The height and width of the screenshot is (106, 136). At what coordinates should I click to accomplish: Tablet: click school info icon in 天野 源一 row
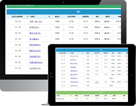pos(114,56)
